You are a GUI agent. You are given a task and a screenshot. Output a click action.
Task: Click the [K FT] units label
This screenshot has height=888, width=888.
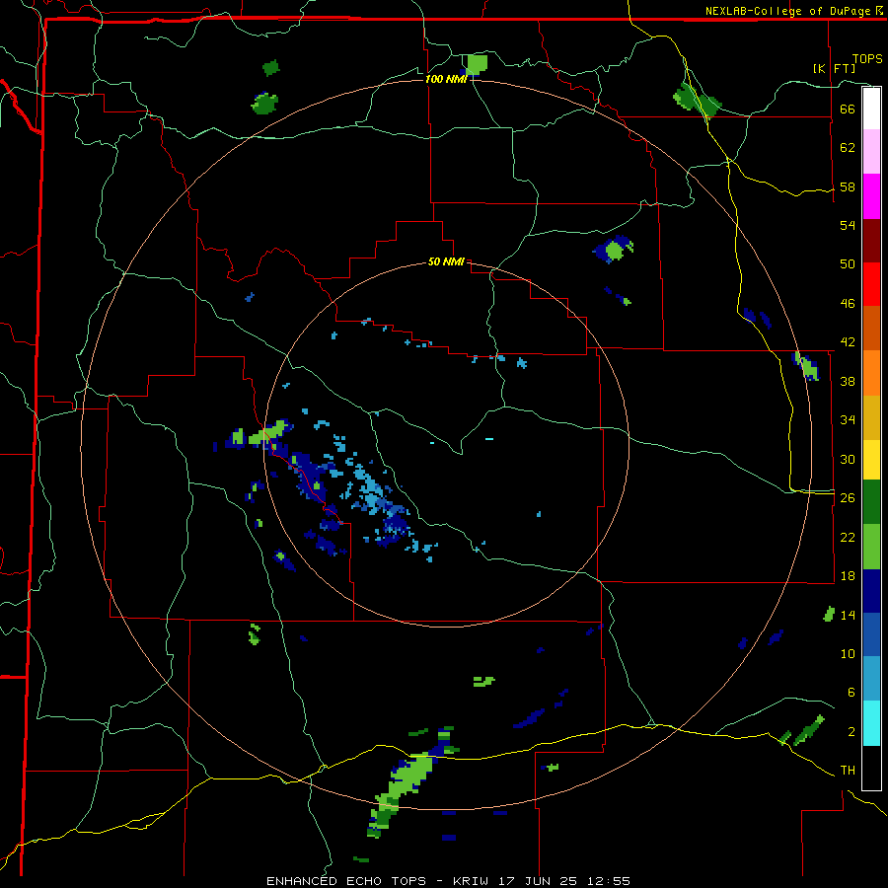[834, 68]
